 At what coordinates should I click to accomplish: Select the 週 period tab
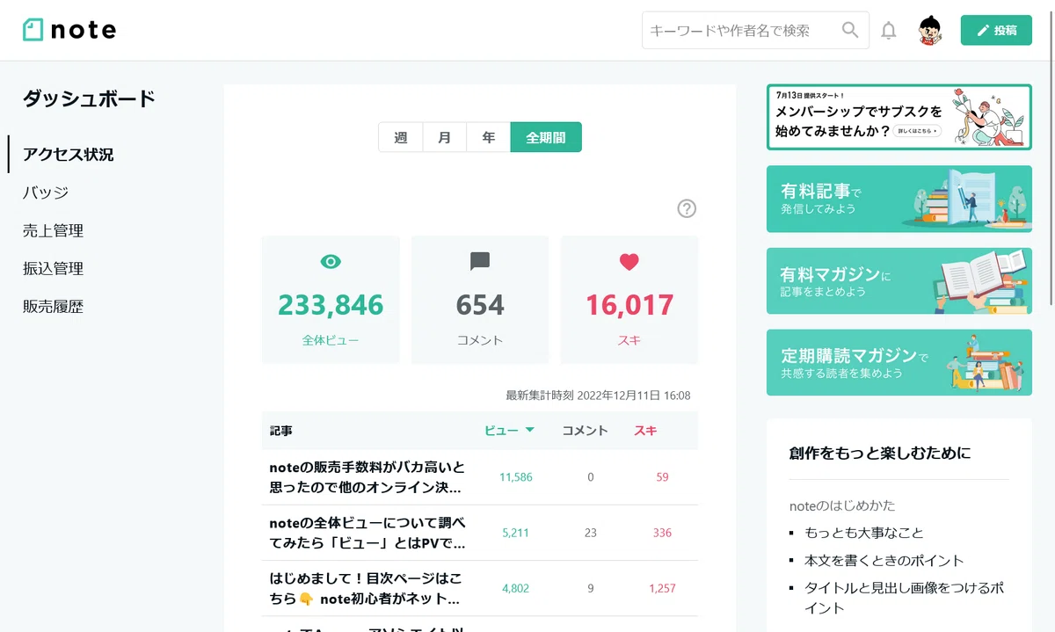coord(401,137)
